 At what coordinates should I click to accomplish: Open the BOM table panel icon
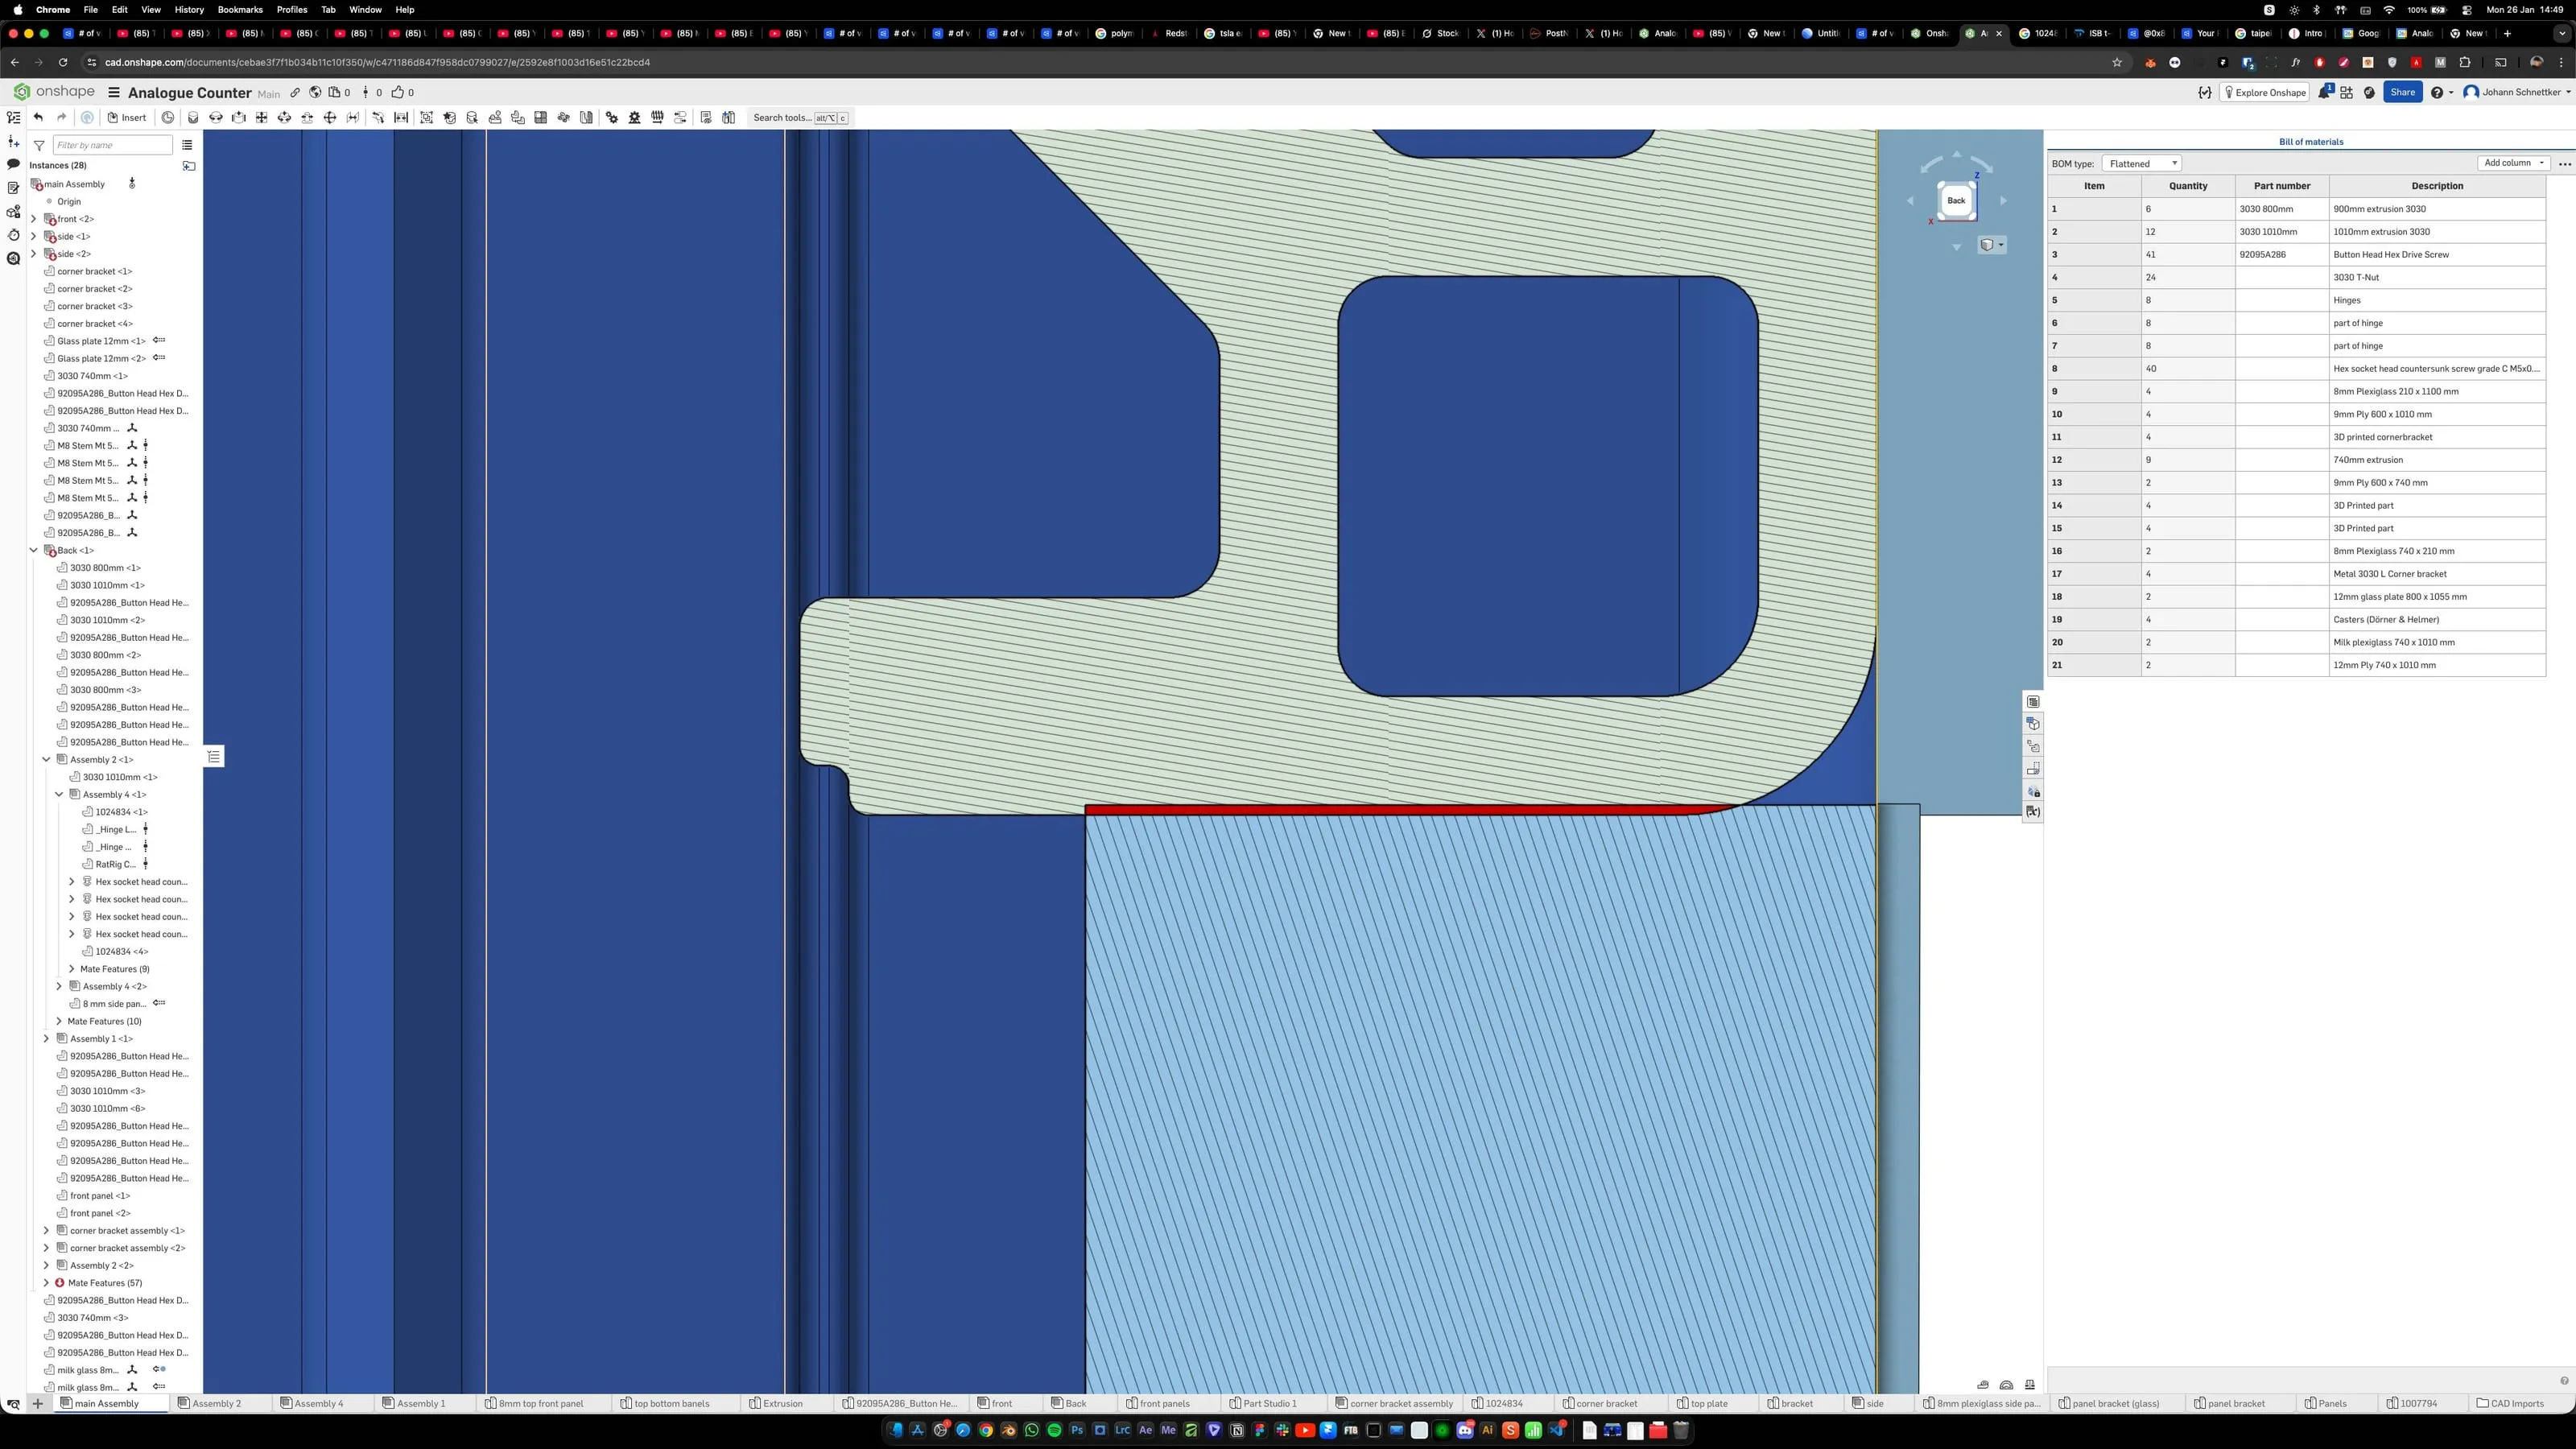[x=2033, y=702]
